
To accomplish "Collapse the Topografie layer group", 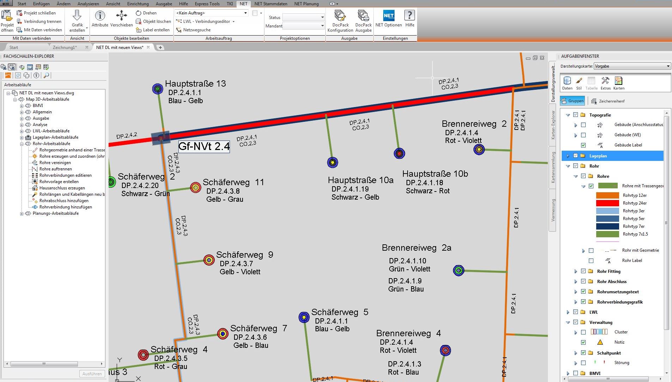I will pyautogui.click(x=568, y=115).
